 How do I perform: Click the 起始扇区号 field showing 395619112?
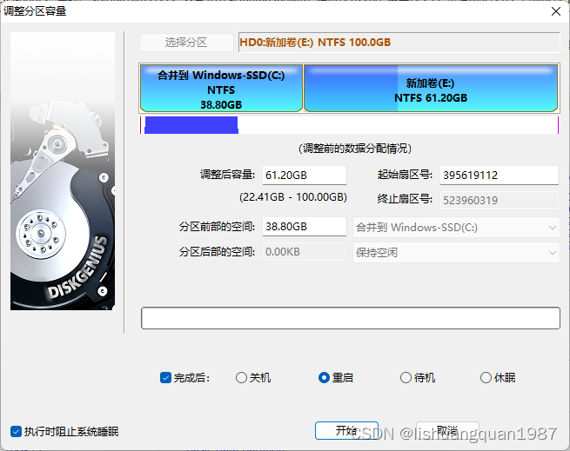[x=500, y=175]
